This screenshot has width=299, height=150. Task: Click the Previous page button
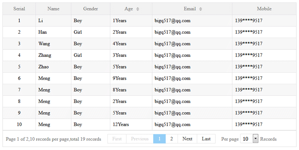140,139
